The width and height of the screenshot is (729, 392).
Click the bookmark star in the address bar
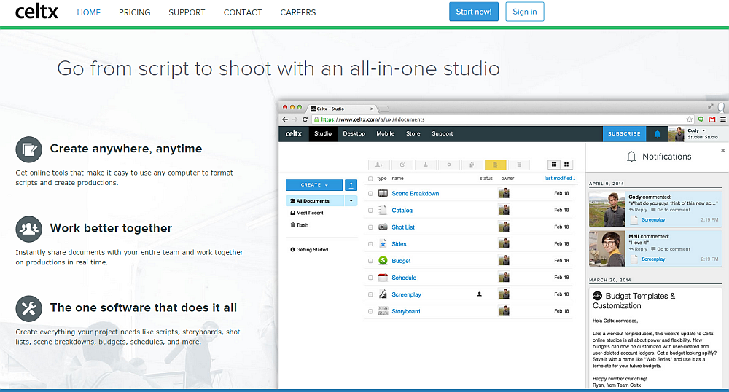point(689,119)
